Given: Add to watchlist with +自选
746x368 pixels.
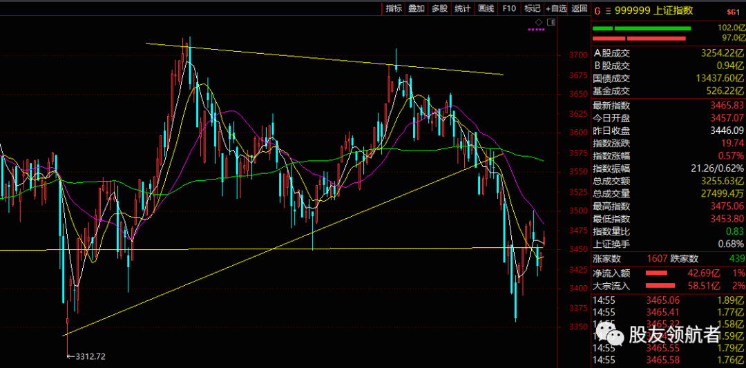Looking at the screenshot, I should tap(557, 8).
